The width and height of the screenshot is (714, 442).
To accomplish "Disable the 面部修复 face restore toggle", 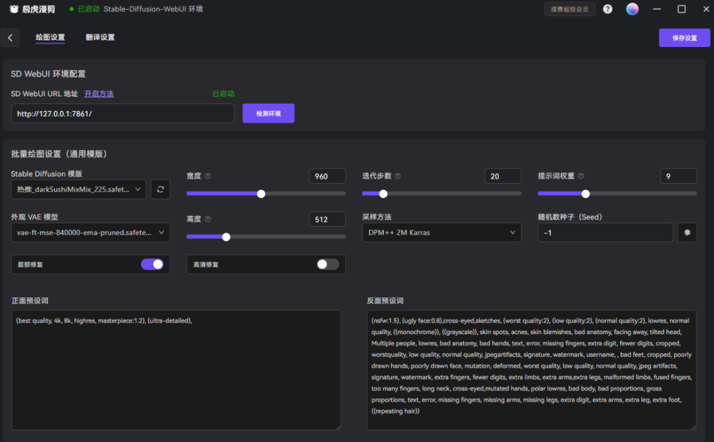I will [x=152, y=264].
